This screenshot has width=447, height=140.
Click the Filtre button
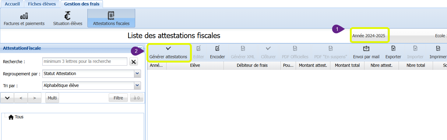pyautogui.click(x=118, y=98)
